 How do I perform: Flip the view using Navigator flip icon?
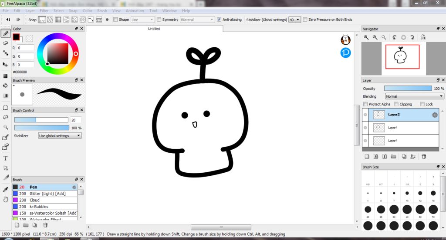pos(423,37)
